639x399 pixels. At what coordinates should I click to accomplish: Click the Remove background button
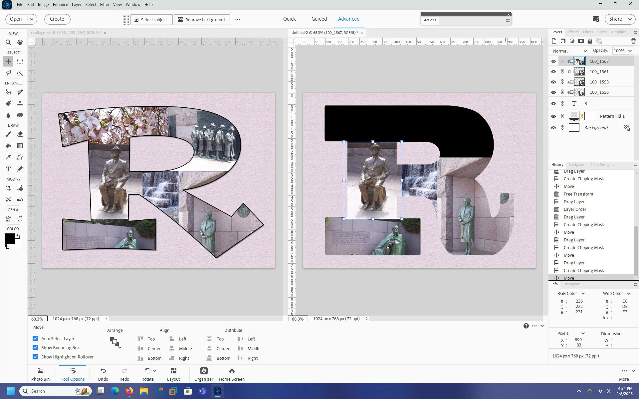click(201, 20)
